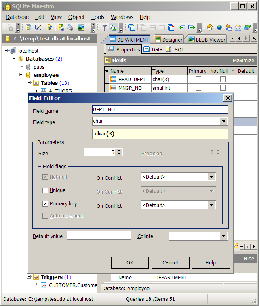Click the cascade windows icon

[x=143, y=28]
